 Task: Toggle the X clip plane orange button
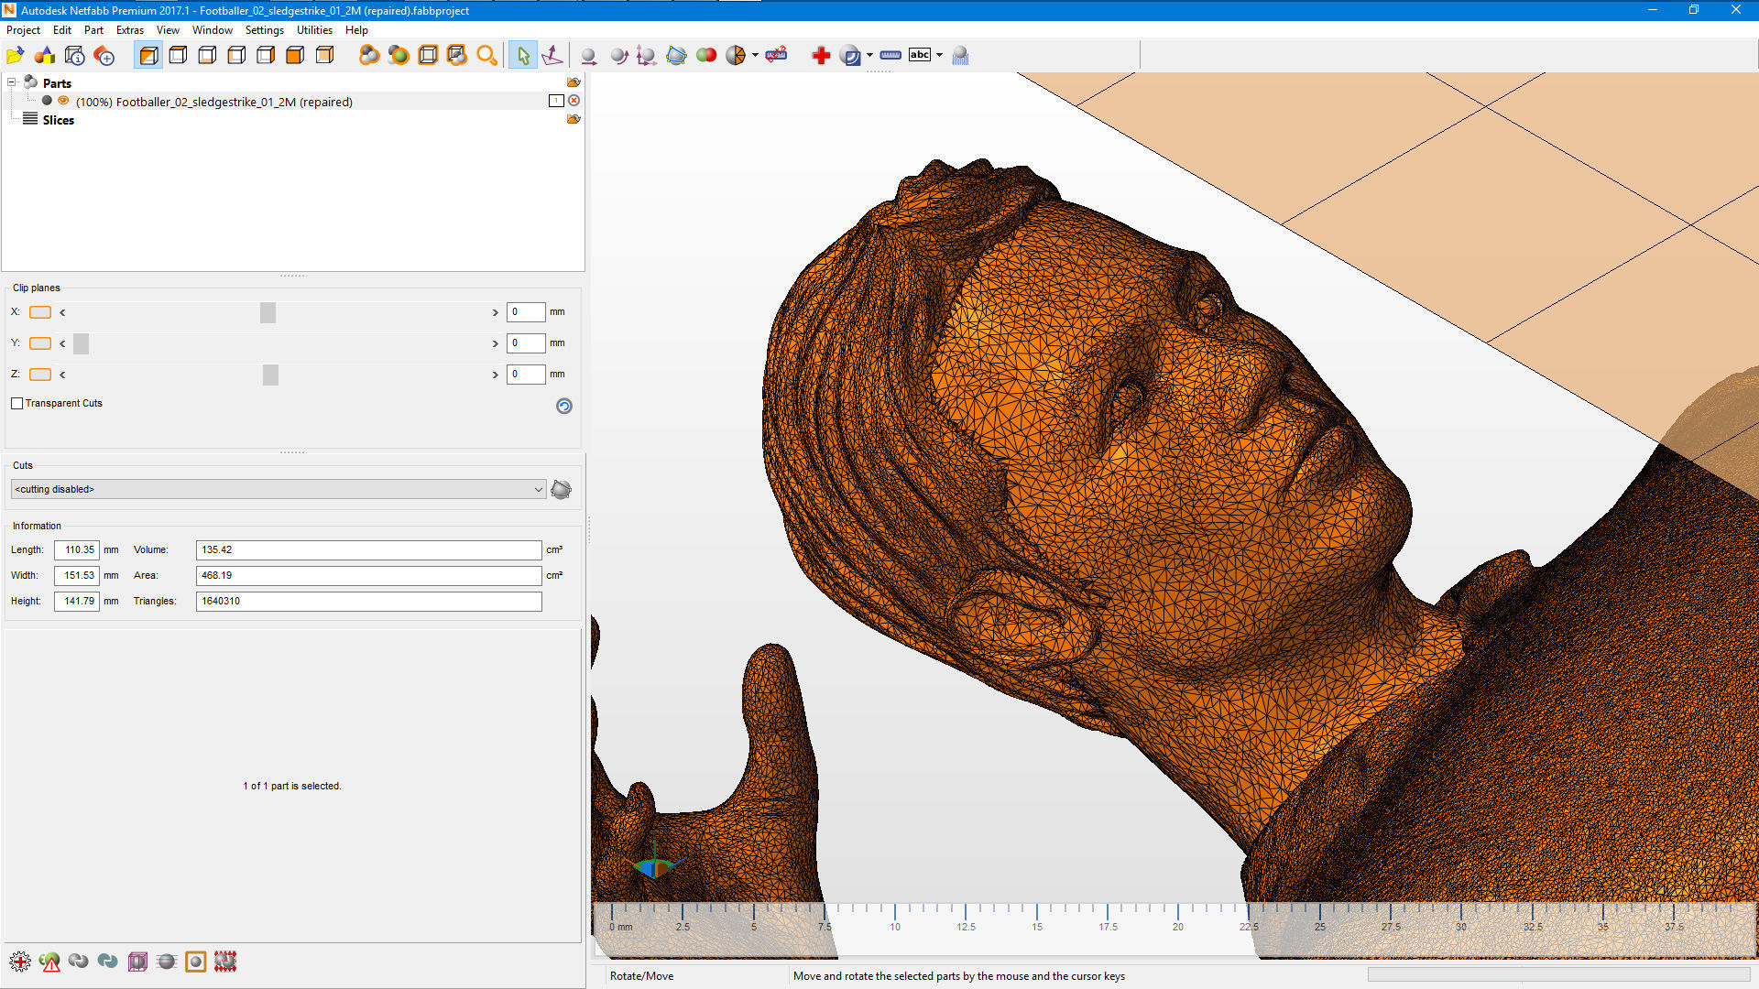(x=40, y=312)
